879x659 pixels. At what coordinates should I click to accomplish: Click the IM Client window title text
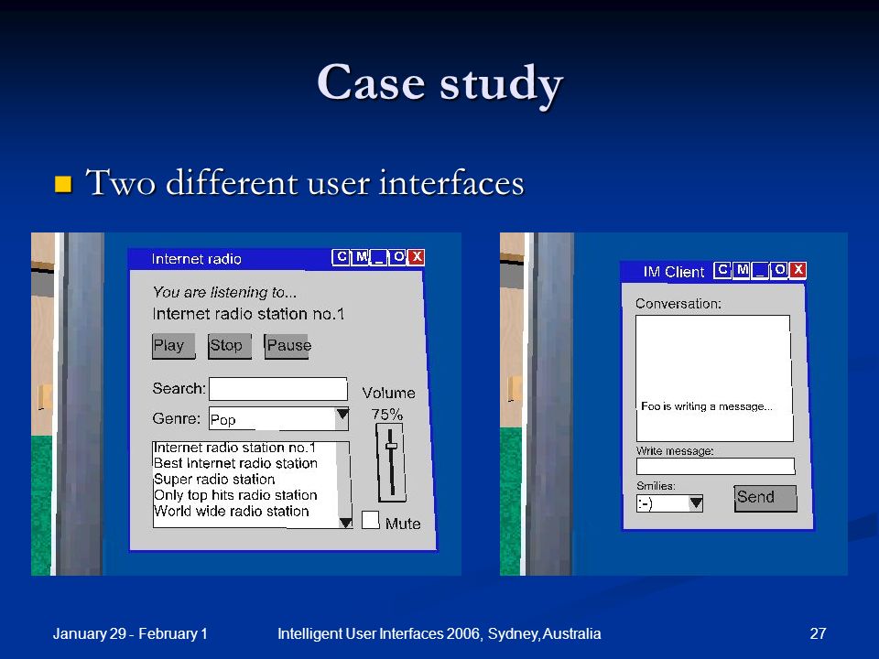click(673, 272)
